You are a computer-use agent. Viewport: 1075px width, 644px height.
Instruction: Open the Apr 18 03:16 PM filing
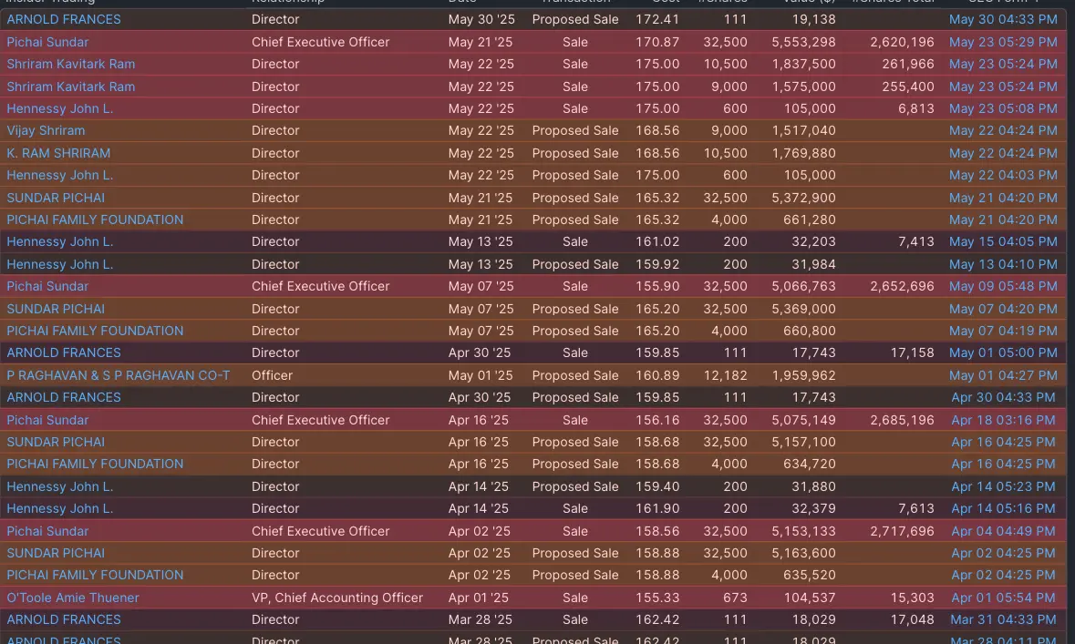coord(1004,420)
